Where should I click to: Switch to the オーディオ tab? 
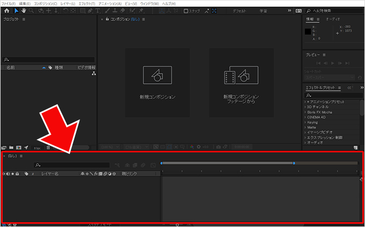point(333,19)
